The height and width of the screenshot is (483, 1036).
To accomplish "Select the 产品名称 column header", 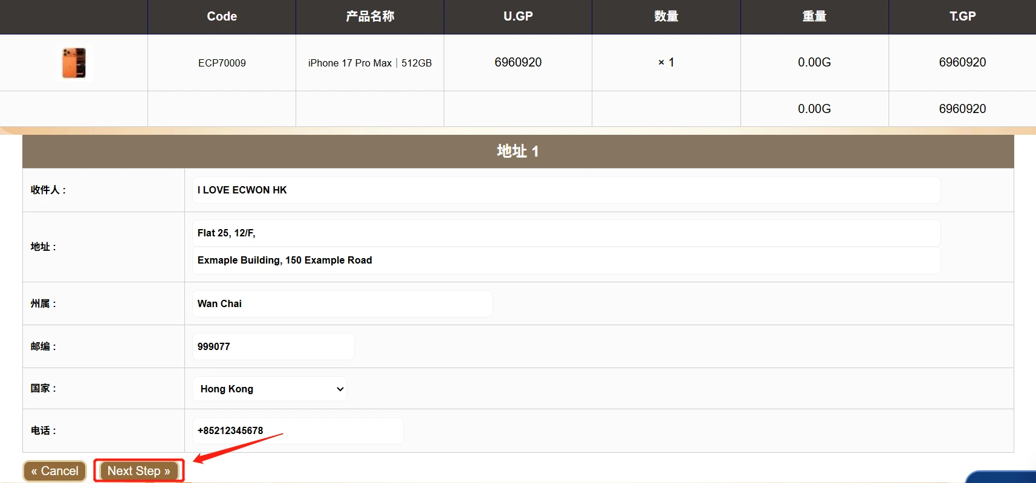I will tap(370, 16).
